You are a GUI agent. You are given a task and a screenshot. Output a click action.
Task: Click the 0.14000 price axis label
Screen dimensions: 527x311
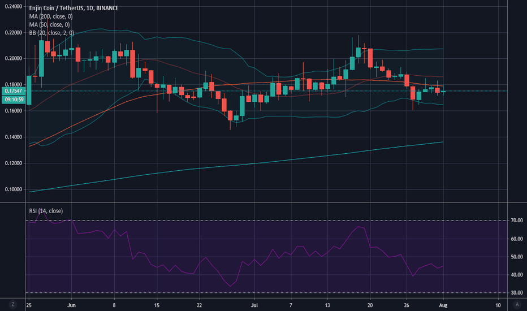point(14,137)
